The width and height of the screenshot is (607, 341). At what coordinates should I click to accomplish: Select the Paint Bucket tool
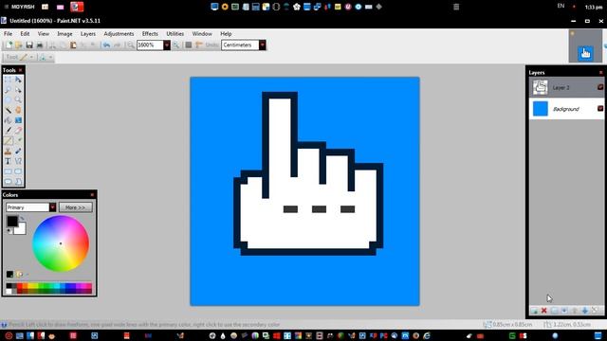click(x=8, y=120)
